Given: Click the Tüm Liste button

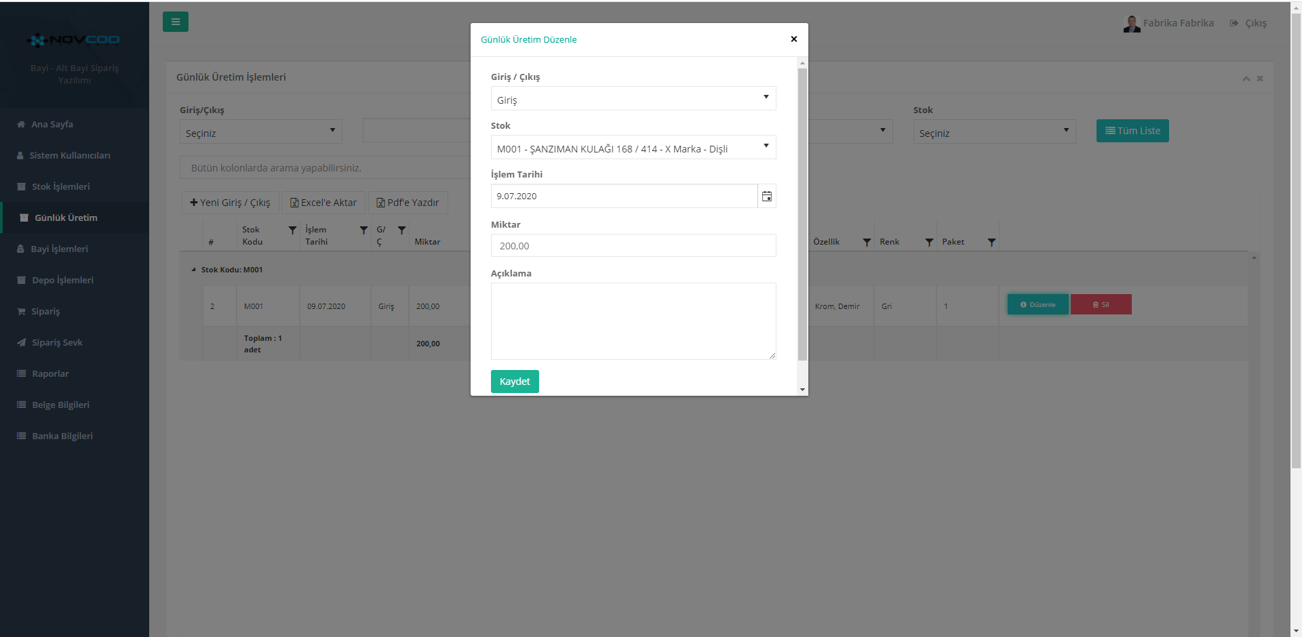Looking at the screenshot, I should 1132,131.
